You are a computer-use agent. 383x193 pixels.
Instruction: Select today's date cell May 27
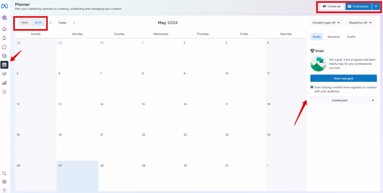coord(77,176)
